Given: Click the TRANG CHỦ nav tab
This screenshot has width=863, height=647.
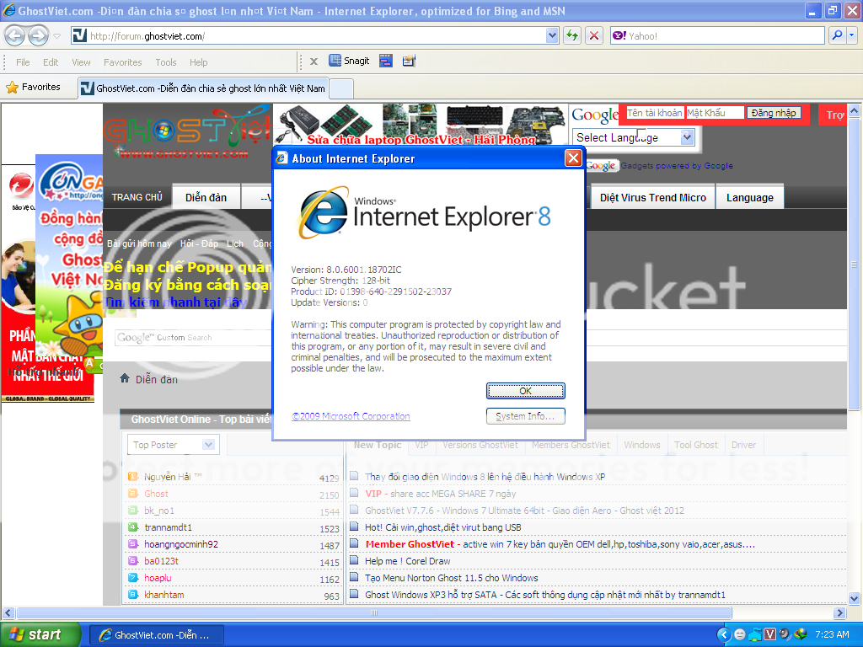Looking at the screenshot, I should [x=137, y=197].
